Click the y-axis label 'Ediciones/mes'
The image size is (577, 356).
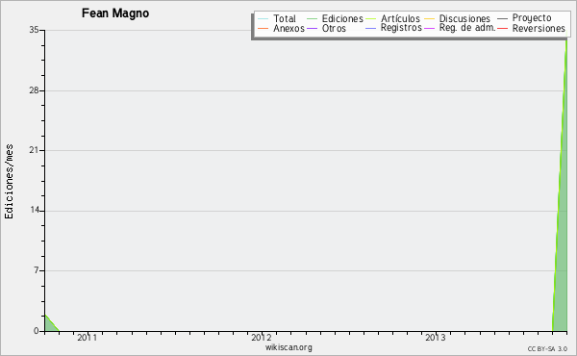click(x=9, y=182)
